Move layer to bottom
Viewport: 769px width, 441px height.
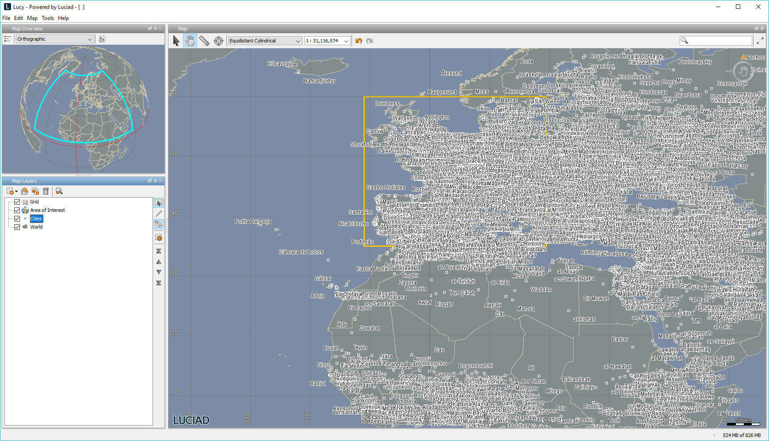pos(159,283)
